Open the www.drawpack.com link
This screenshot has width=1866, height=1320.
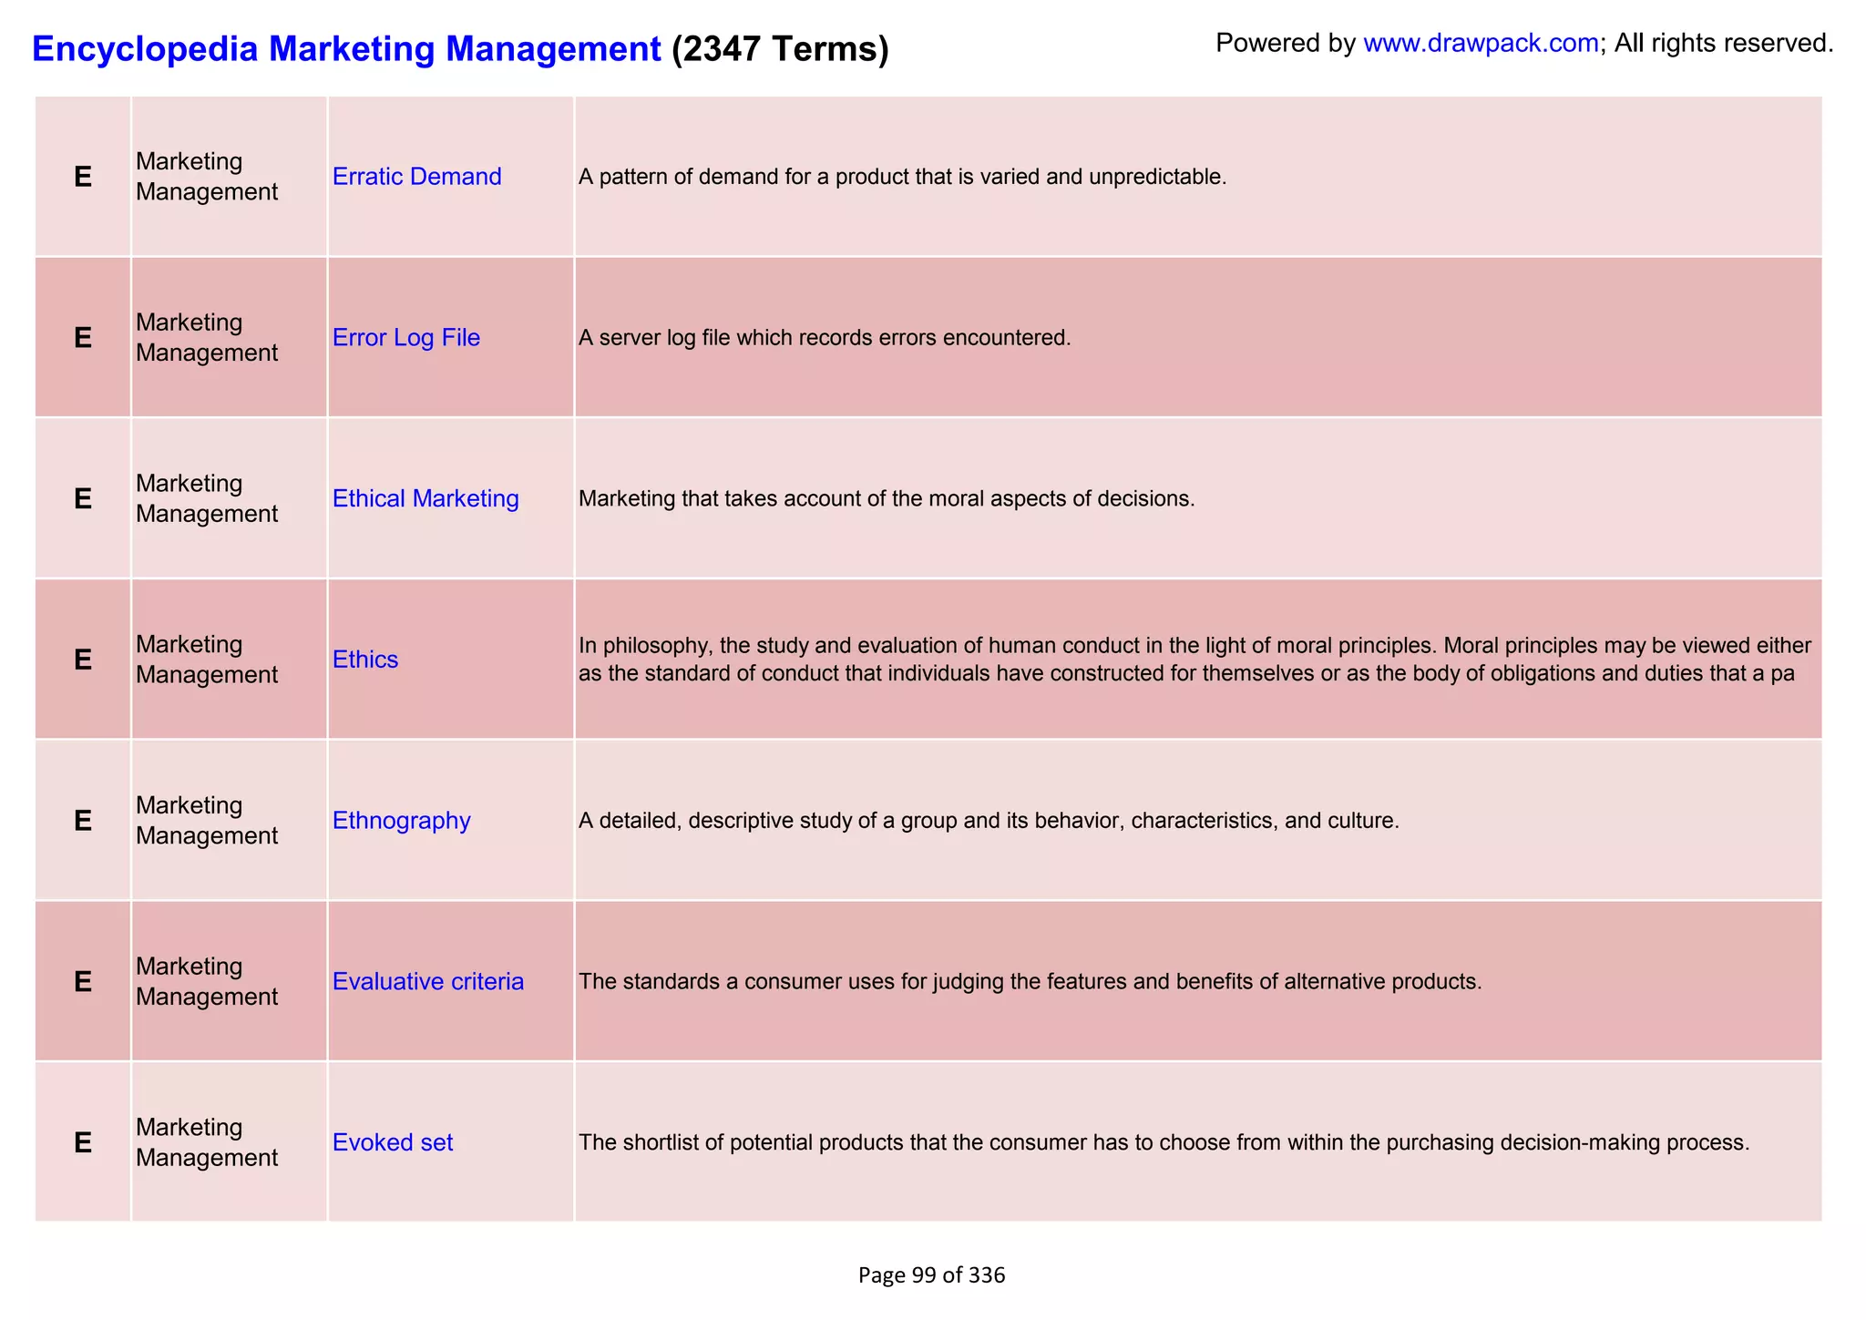point(1481,43)
